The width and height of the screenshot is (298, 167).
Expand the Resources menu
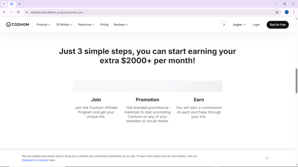pyautogui.click(x=86, y=25)
